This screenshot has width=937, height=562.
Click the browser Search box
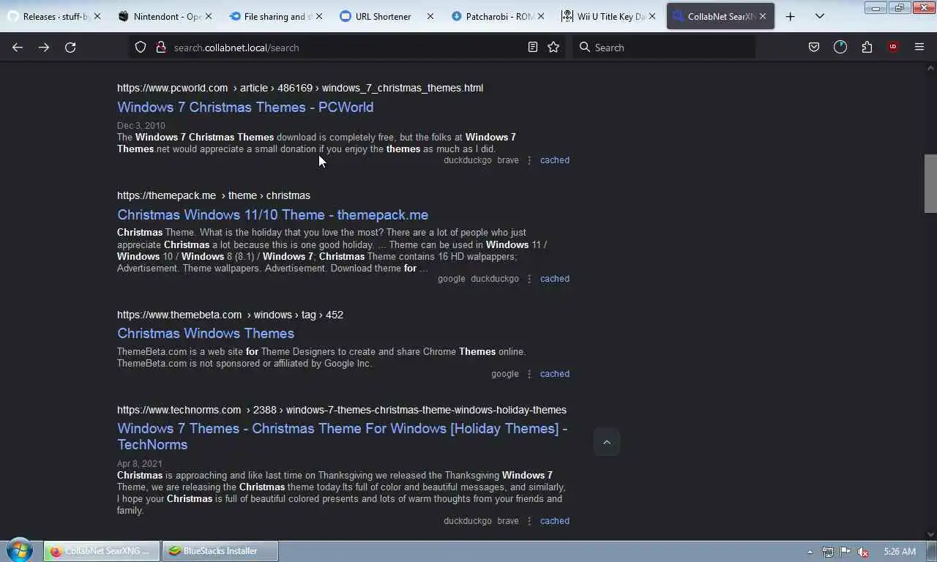664,48
